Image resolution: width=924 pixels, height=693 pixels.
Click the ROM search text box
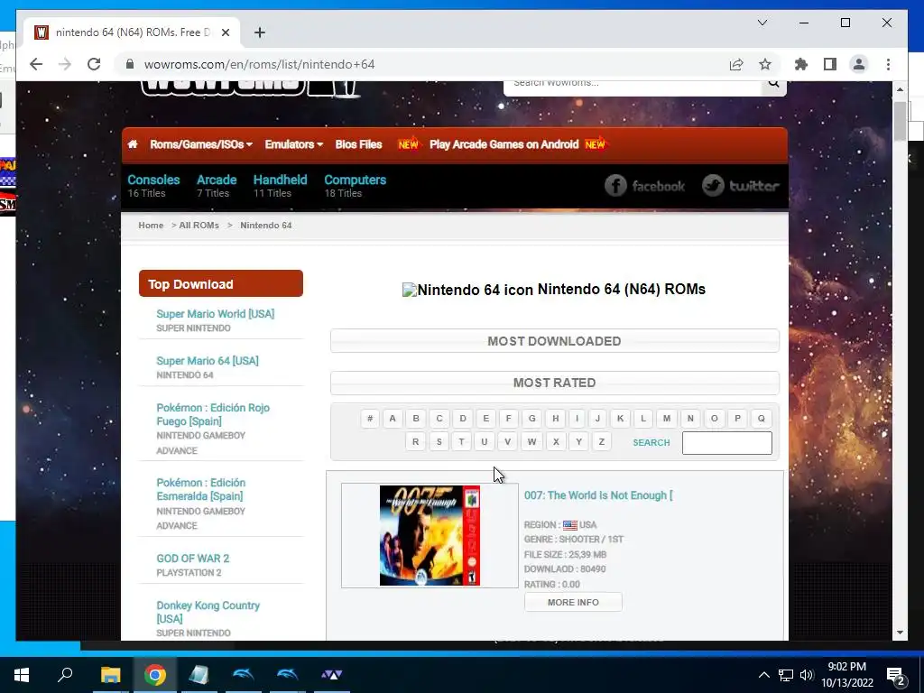pos(726,442)
